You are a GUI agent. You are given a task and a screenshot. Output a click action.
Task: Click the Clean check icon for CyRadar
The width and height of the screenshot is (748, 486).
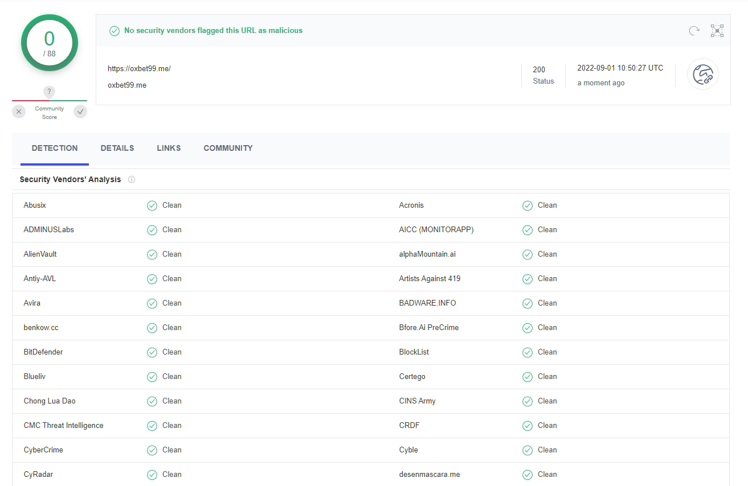[152, 475]
